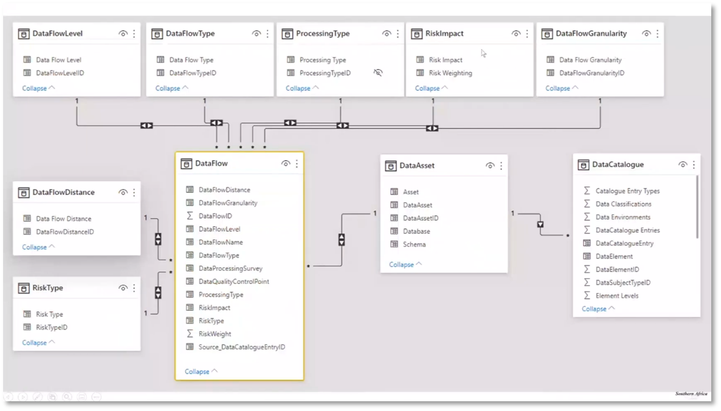This screenshot has height=411, width=721.
Task: Click the RiskImpact table header icon
Action: pos(416,34)
